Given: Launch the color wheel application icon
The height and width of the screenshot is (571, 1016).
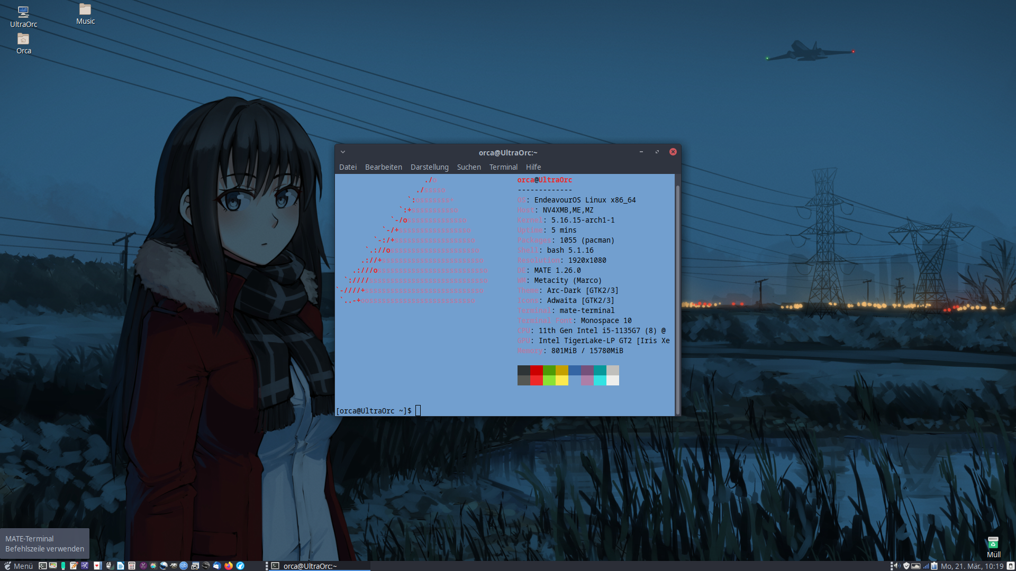Looking at the screenshot, I should pos(153,566).
